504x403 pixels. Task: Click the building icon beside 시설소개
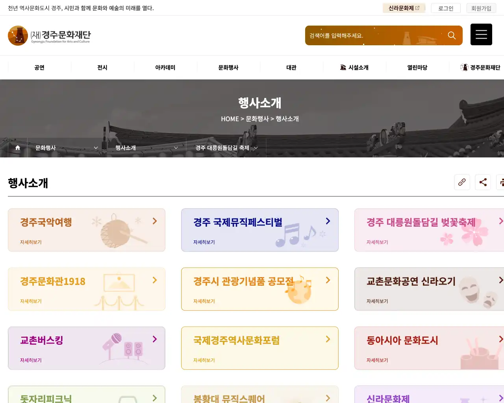[342, 67]
